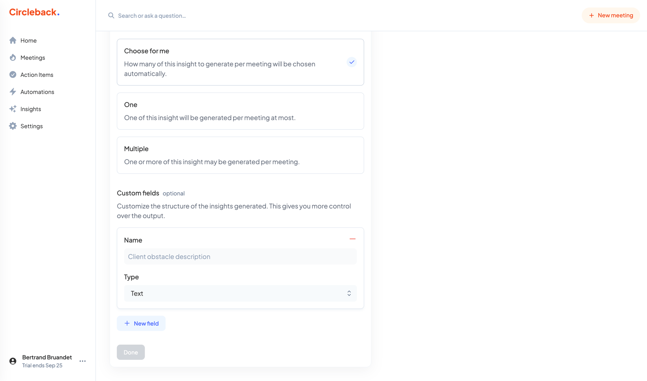Select the "One" insight generation option
Image resolution: width=647 pixels, height=381 pixels.
click(x=240, y=111)
